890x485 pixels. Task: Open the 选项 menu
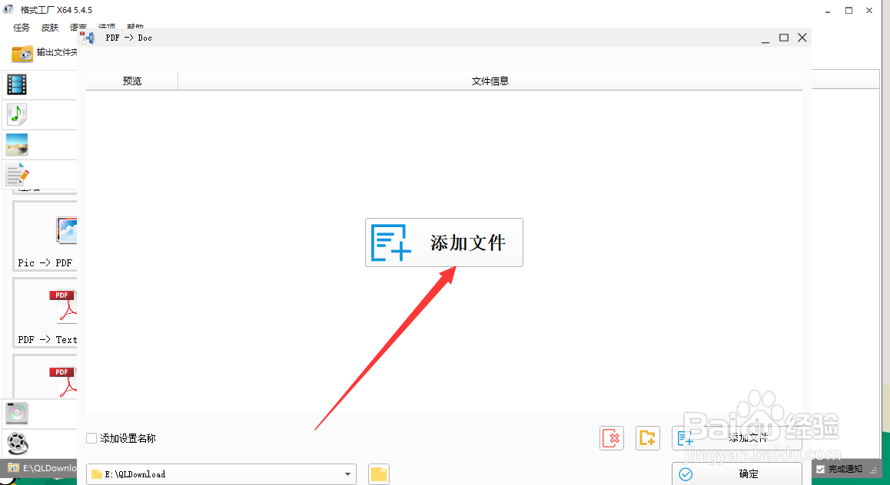click(106, 27)
